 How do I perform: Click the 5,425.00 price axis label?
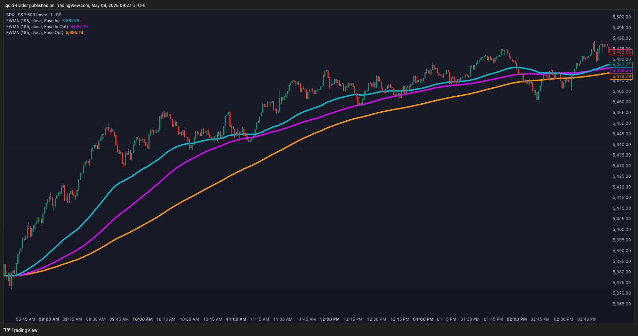click(622, 176)
